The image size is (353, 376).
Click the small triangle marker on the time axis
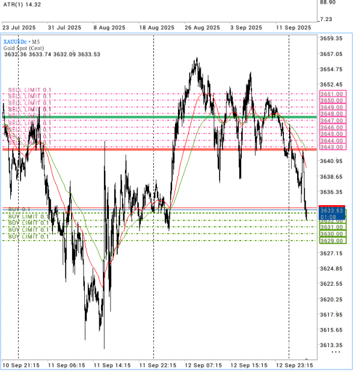click(307, 359)
